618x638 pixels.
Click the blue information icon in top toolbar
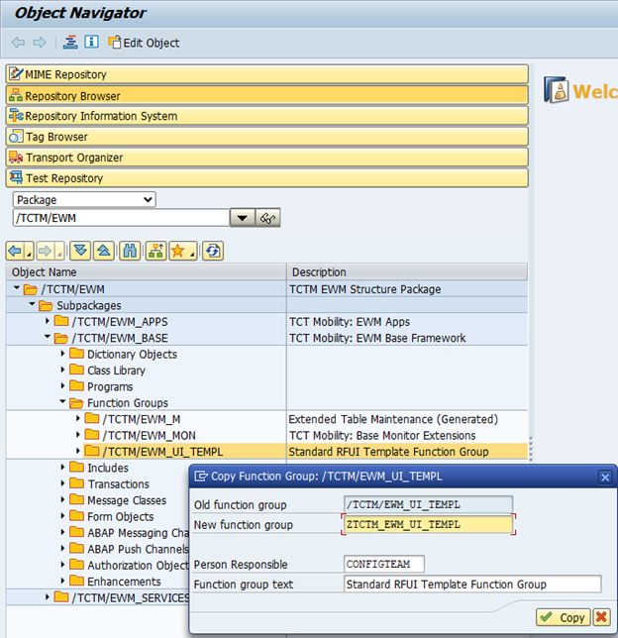91,43
